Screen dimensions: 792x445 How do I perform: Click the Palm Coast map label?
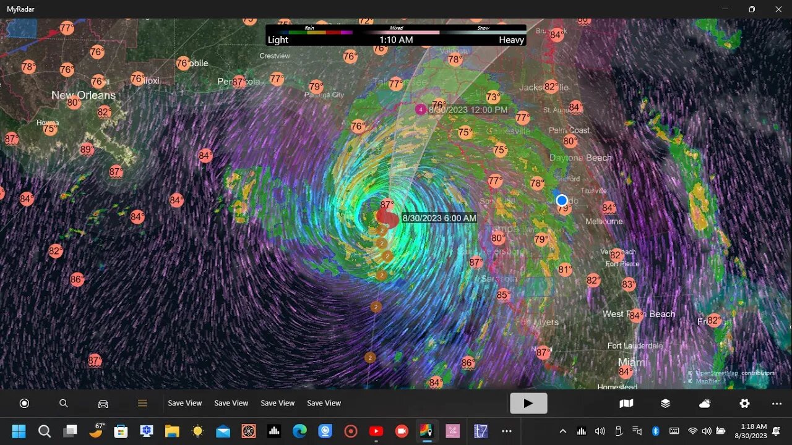(x=569, y=130)
